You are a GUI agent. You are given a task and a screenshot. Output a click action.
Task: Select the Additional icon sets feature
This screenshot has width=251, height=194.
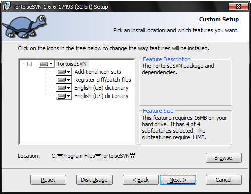[98, 72]
